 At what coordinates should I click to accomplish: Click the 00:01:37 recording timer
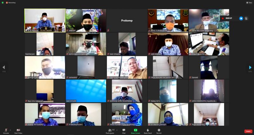coord(229,18)
